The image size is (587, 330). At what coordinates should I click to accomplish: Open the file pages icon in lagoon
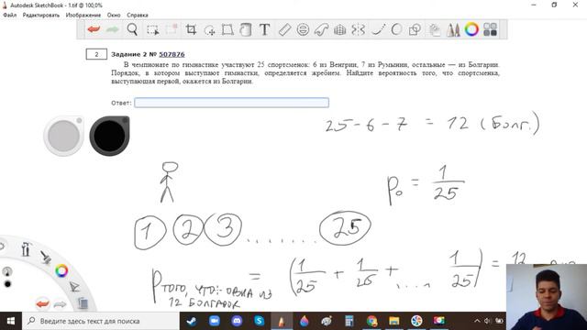tap(83, 302)
